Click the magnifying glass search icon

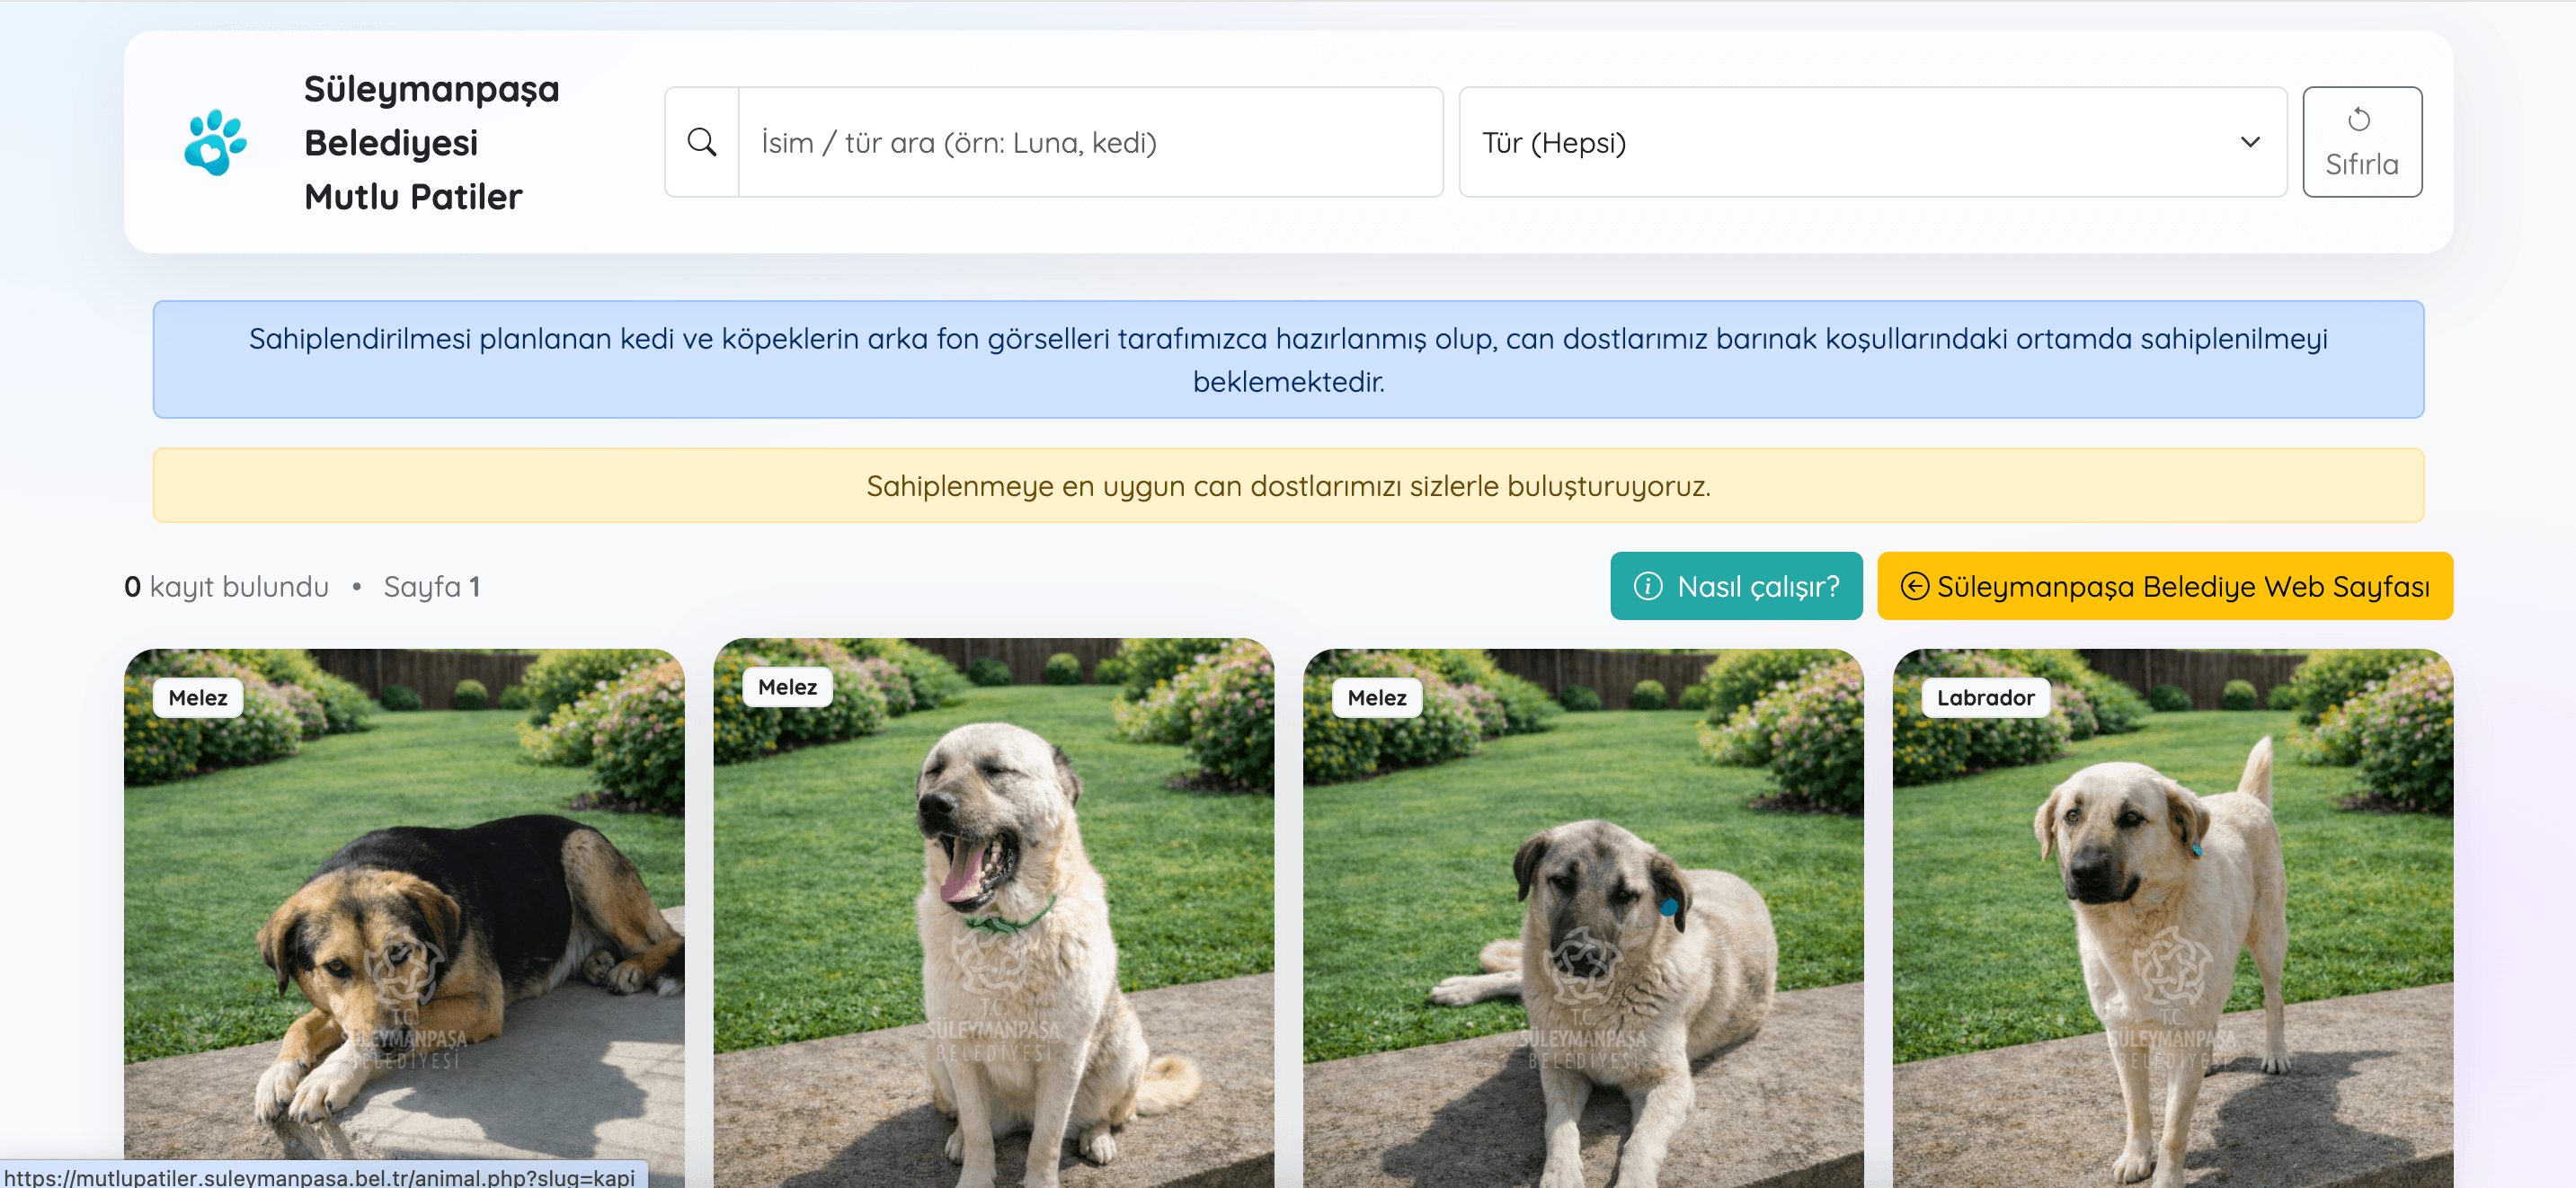[x=702, y=142]
